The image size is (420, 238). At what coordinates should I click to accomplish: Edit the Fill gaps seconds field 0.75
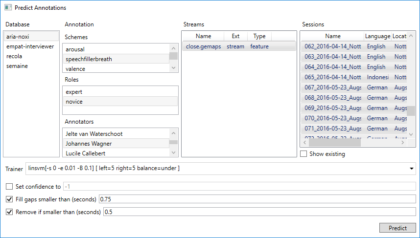click(x=257, y=199)
